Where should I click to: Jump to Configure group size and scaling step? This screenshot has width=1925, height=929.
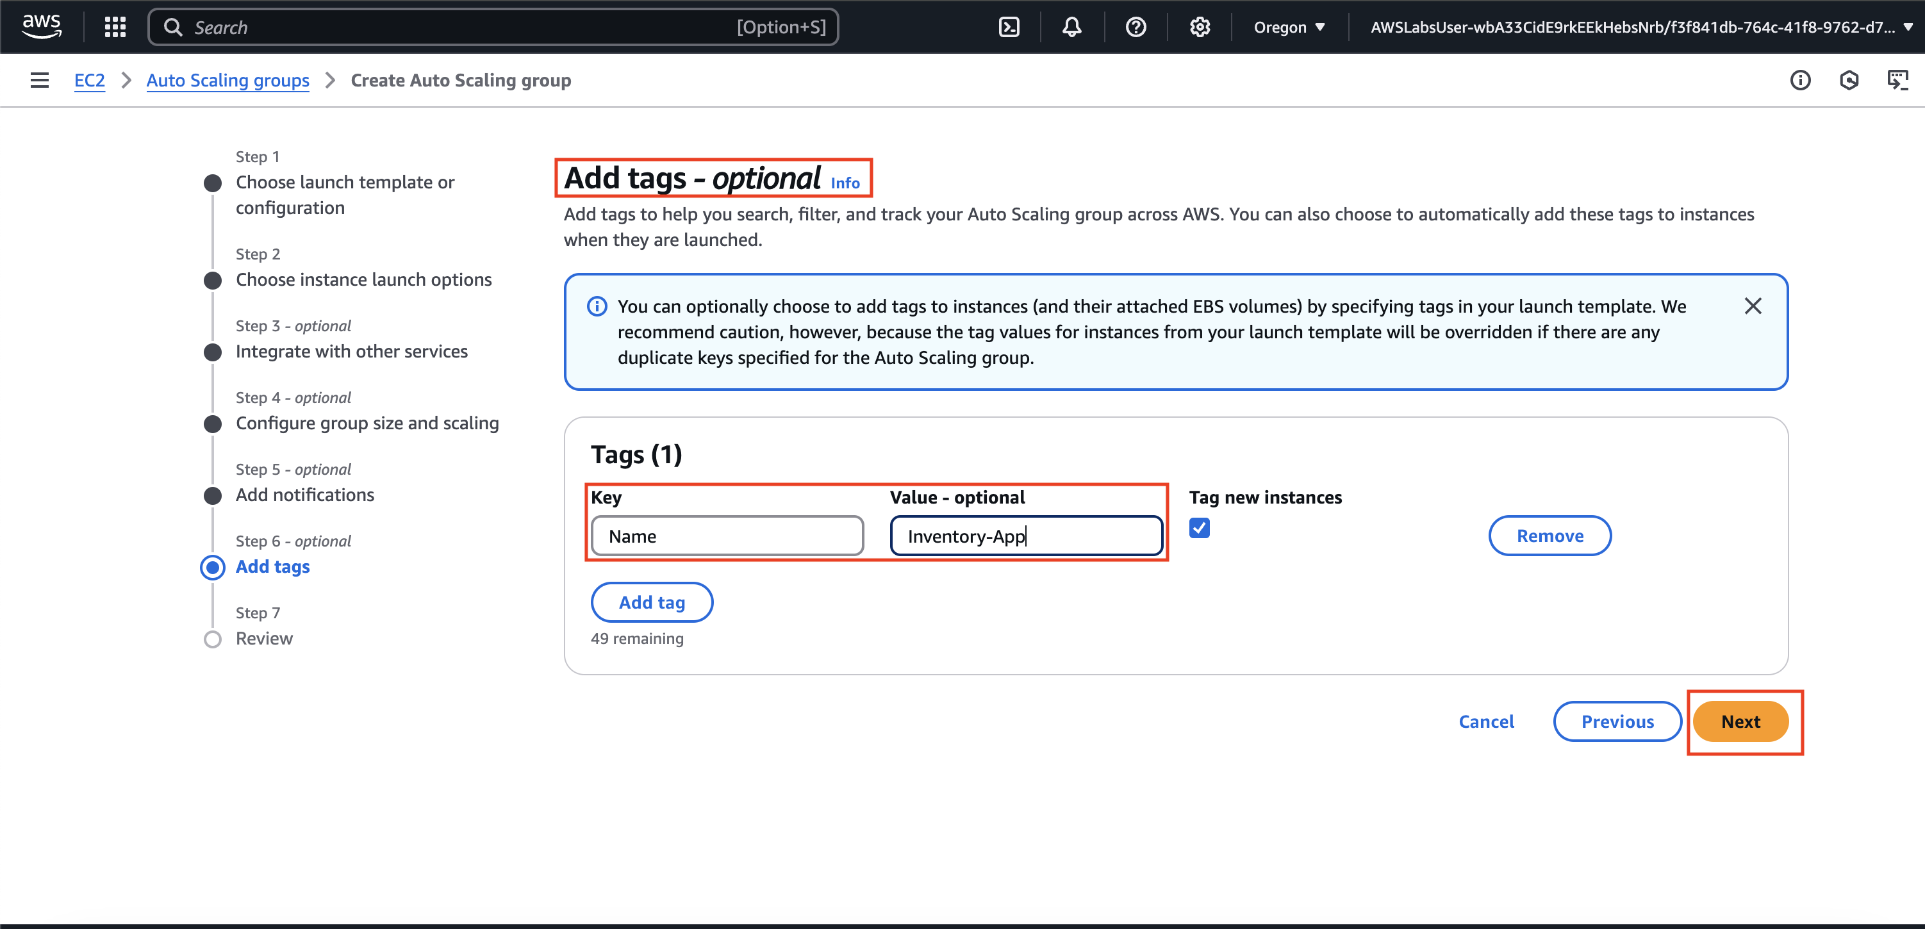click(x=367, y=423)
